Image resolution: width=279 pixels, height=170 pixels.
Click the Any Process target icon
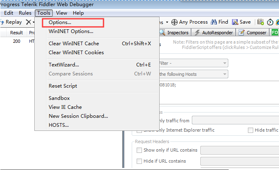(x=174, y=22)
